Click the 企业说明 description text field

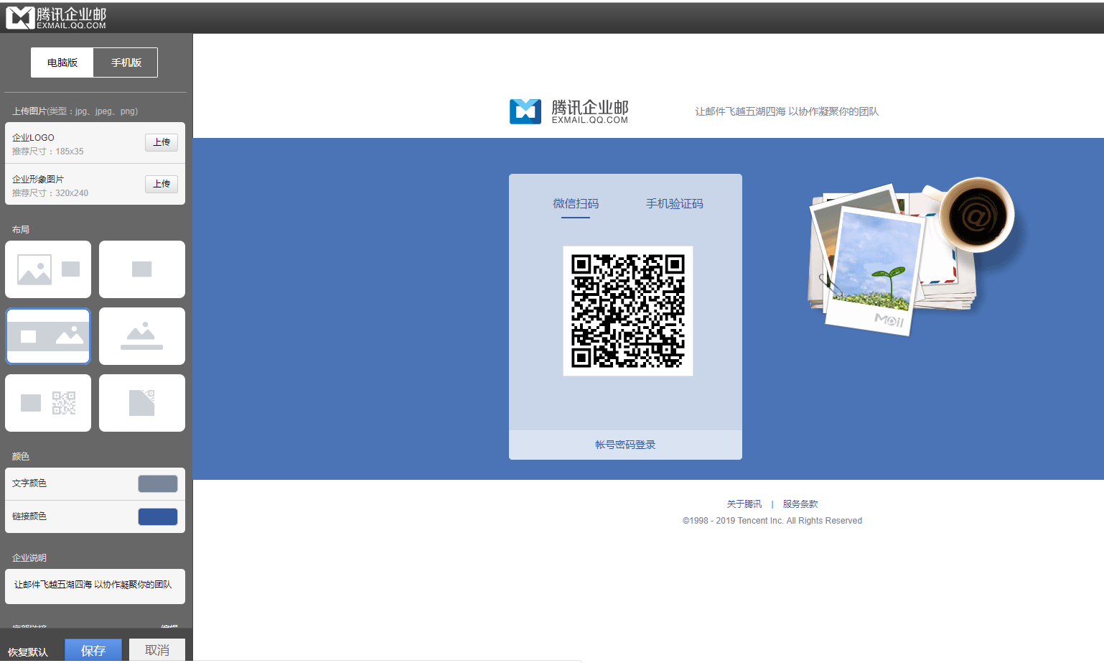pos(95,586)
